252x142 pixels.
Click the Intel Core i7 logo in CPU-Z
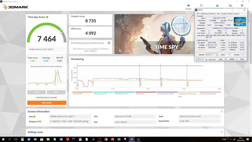pyautogui.click(x=240, y=21)
